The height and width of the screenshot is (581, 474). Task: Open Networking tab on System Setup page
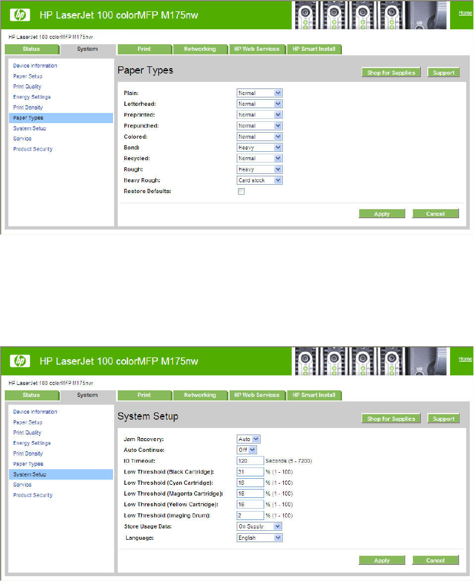pos(200,395)
